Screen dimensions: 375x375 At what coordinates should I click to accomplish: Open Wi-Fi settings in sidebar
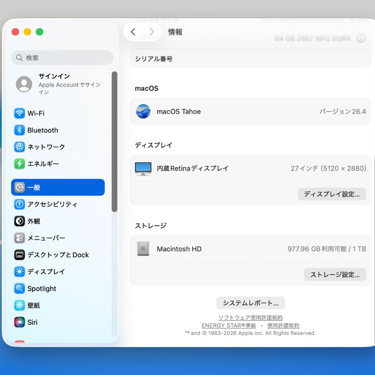35,114
